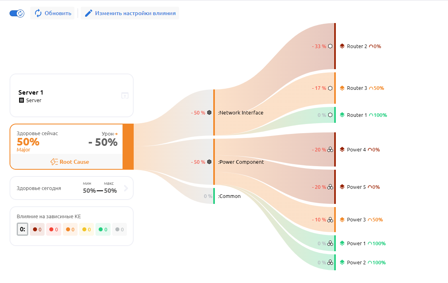The height and width of the screenshot is (283, 448).
Task: Select the Power 5 node label
Action: pos(356,187)
